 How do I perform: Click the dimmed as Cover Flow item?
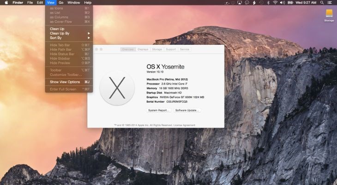click(x=69, y=22)
